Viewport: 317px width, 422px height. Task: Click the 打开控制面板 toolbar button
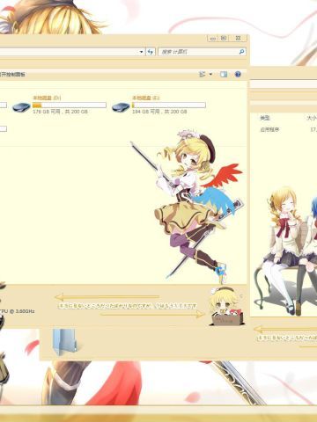[x=12, y=75]
